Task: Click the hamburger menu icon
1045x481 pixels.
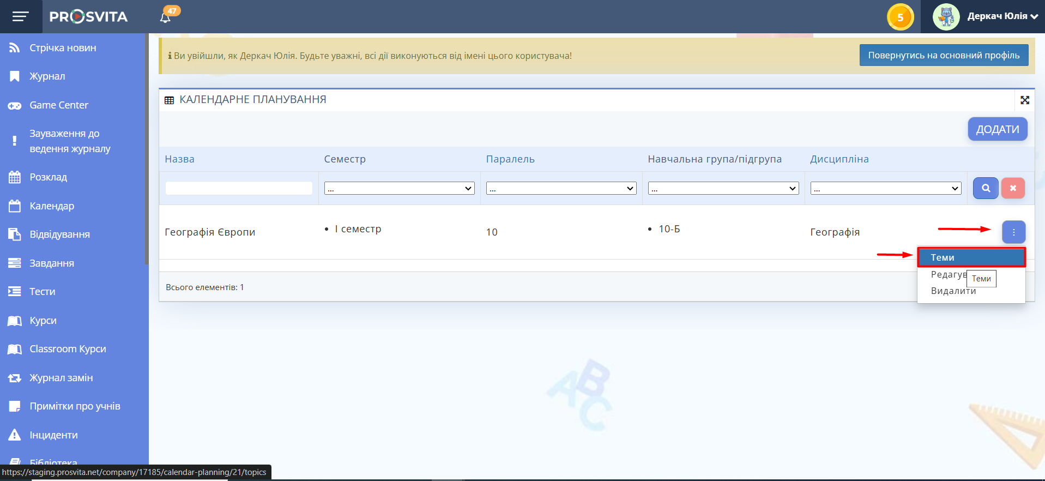Action: coord(20,16)
